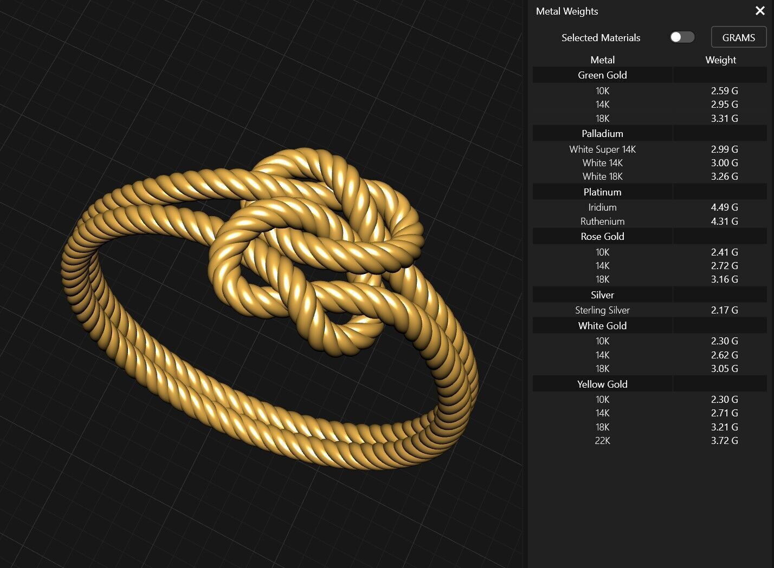The image size is (774, 568).
Task: Select Green Gold 14K row
Action: (649, 105)
